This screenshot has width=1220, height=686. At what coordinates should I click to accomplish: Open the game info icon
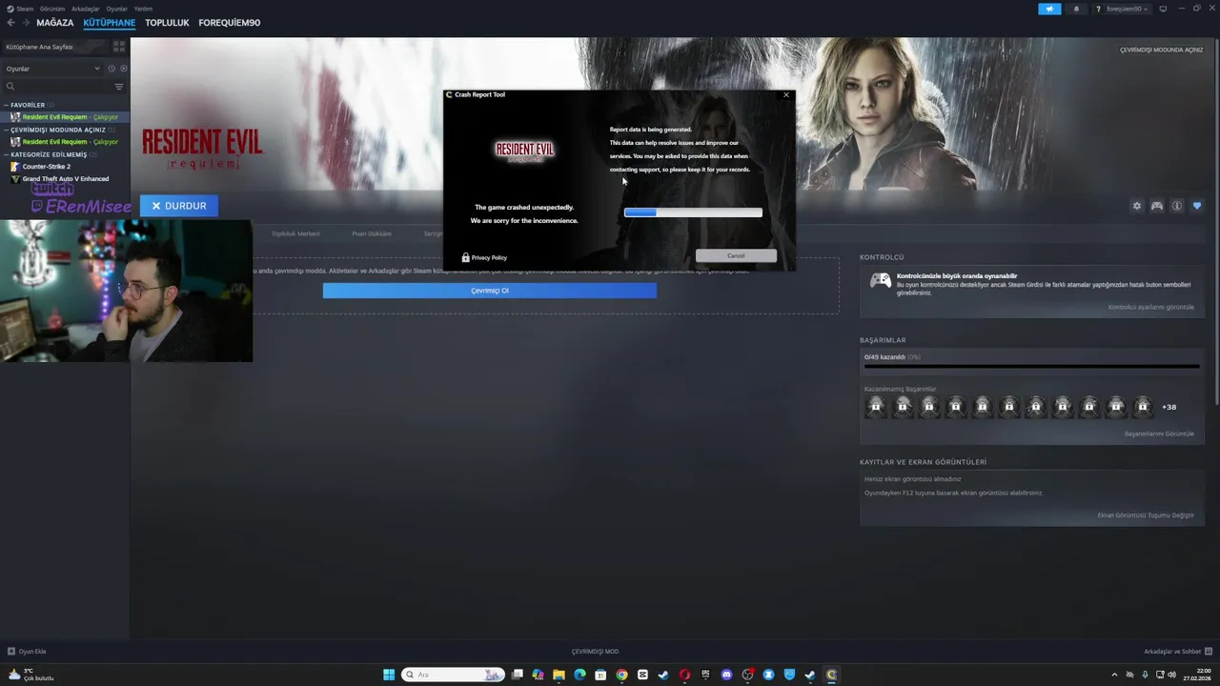click(x=1177, y=206)
